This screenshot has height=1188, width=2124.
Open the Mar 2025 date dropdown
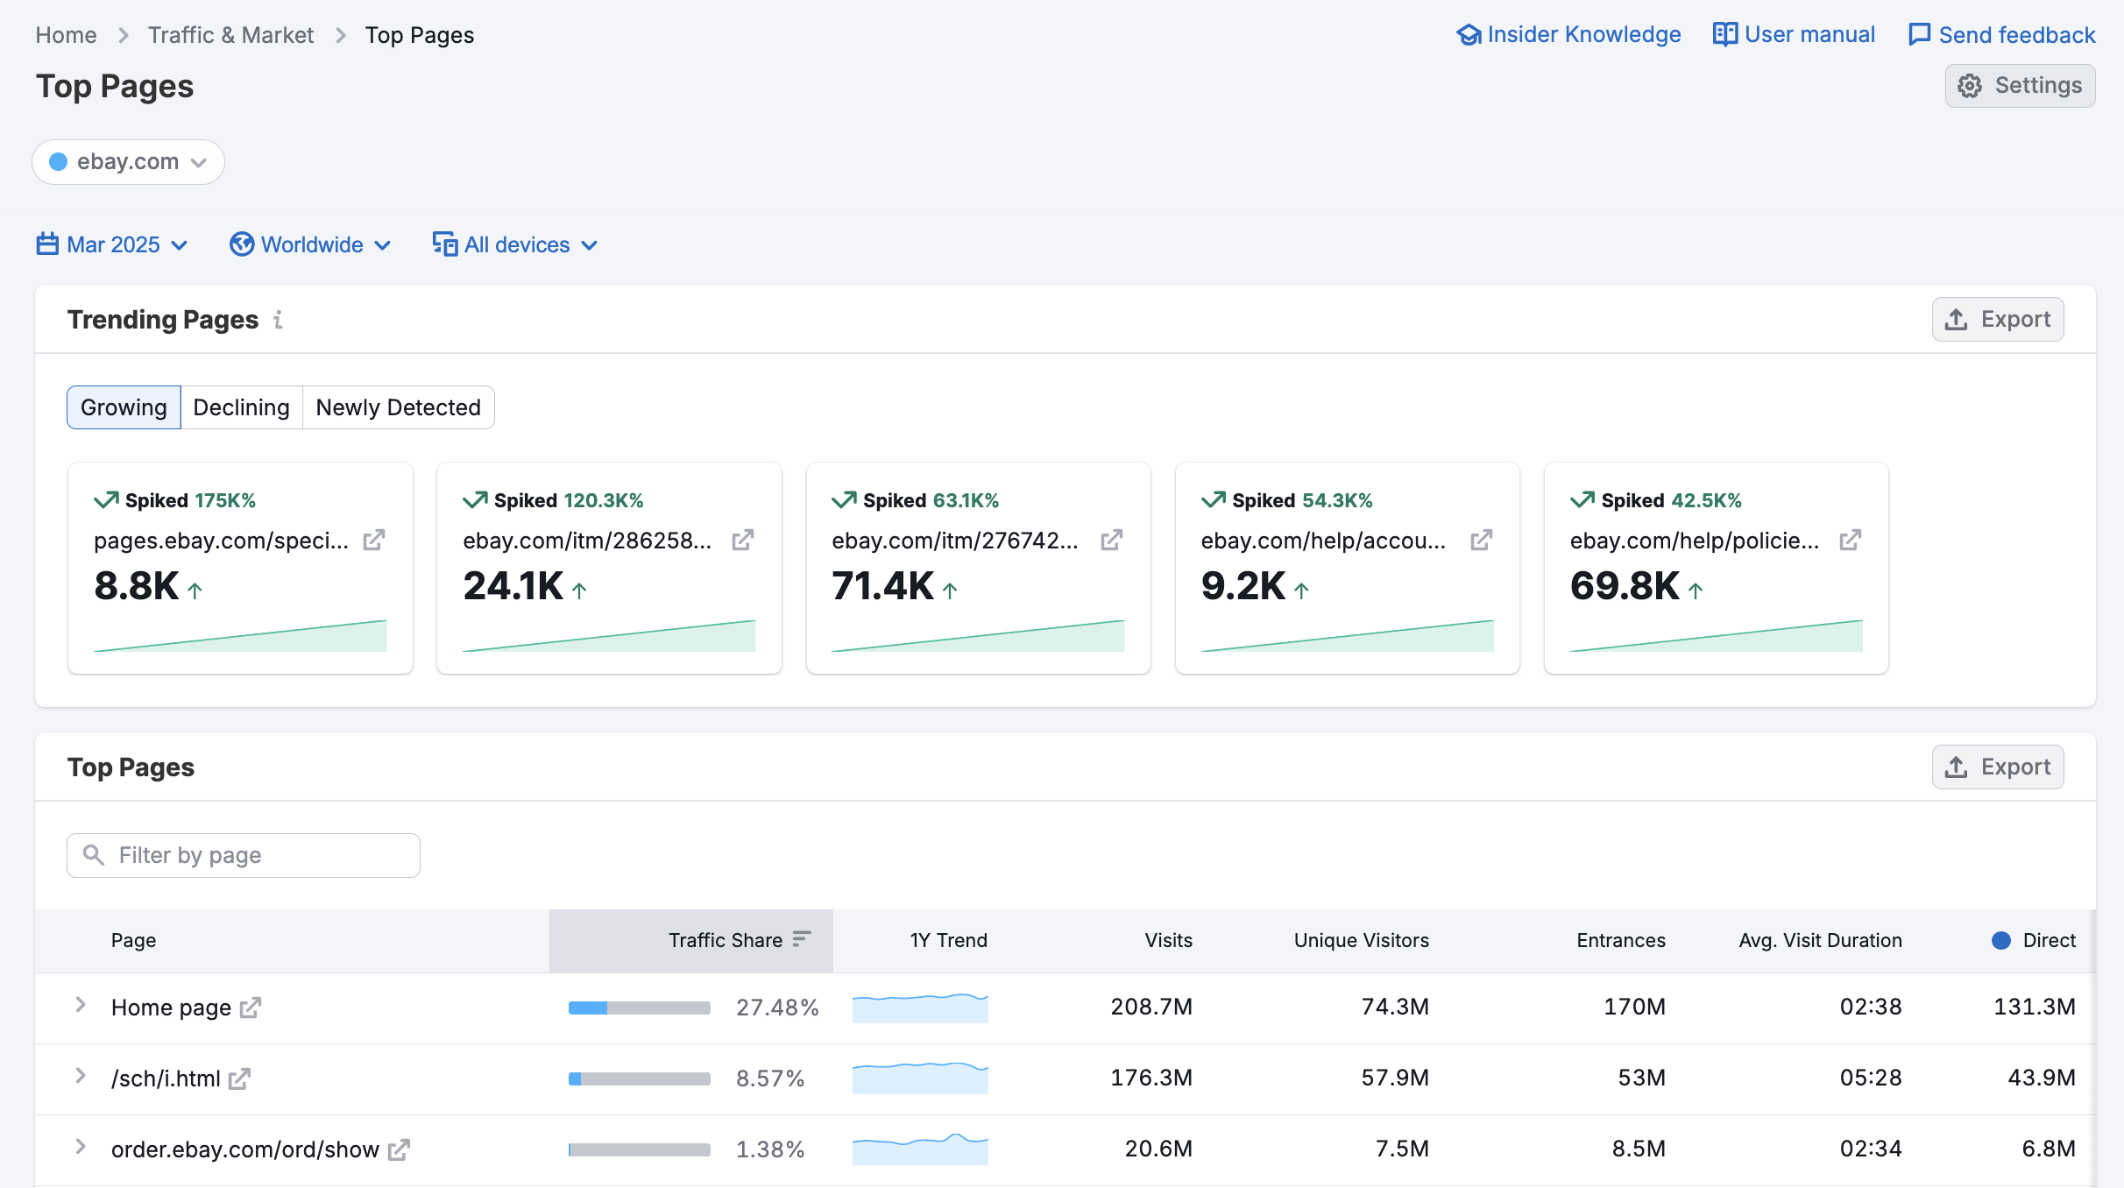pos(112,244)
